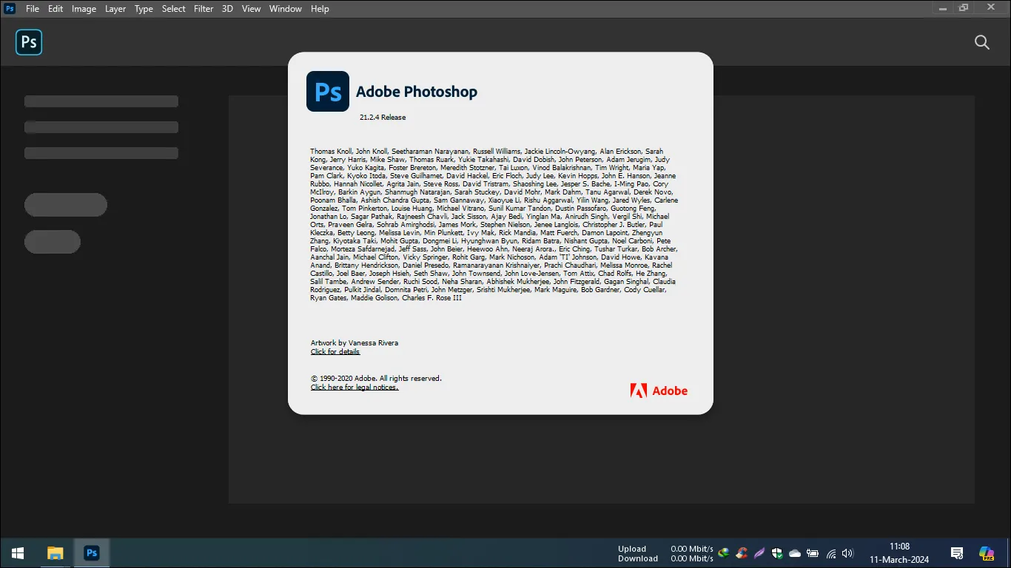Open CCleaner from the system tray

(741, 552)
